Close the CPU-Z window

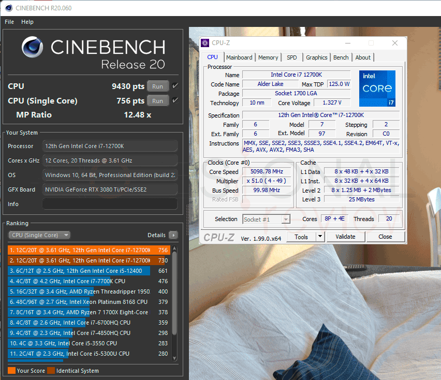pos(395,43)
